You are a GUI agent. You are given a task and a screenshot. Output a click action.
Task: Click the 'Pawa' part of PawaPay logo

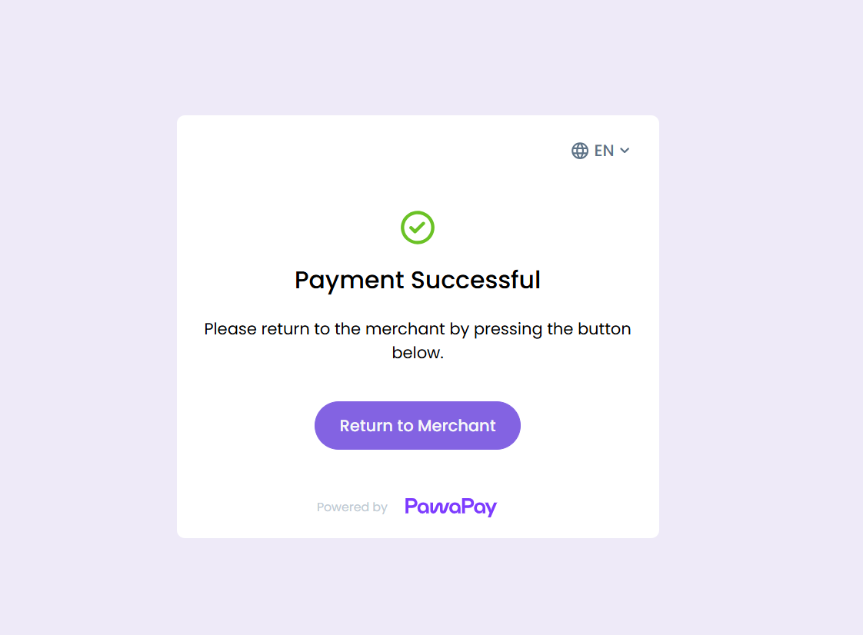click(433, 507)
